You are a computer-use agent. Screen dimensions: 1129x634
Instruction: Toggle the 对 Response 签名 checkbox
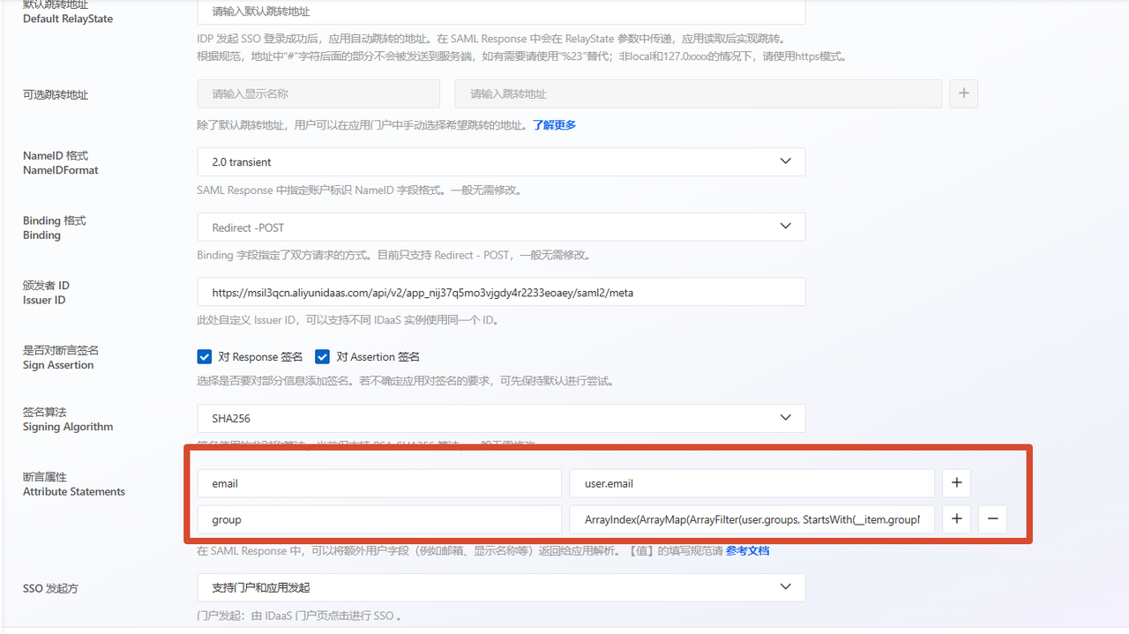pos(205,357)
